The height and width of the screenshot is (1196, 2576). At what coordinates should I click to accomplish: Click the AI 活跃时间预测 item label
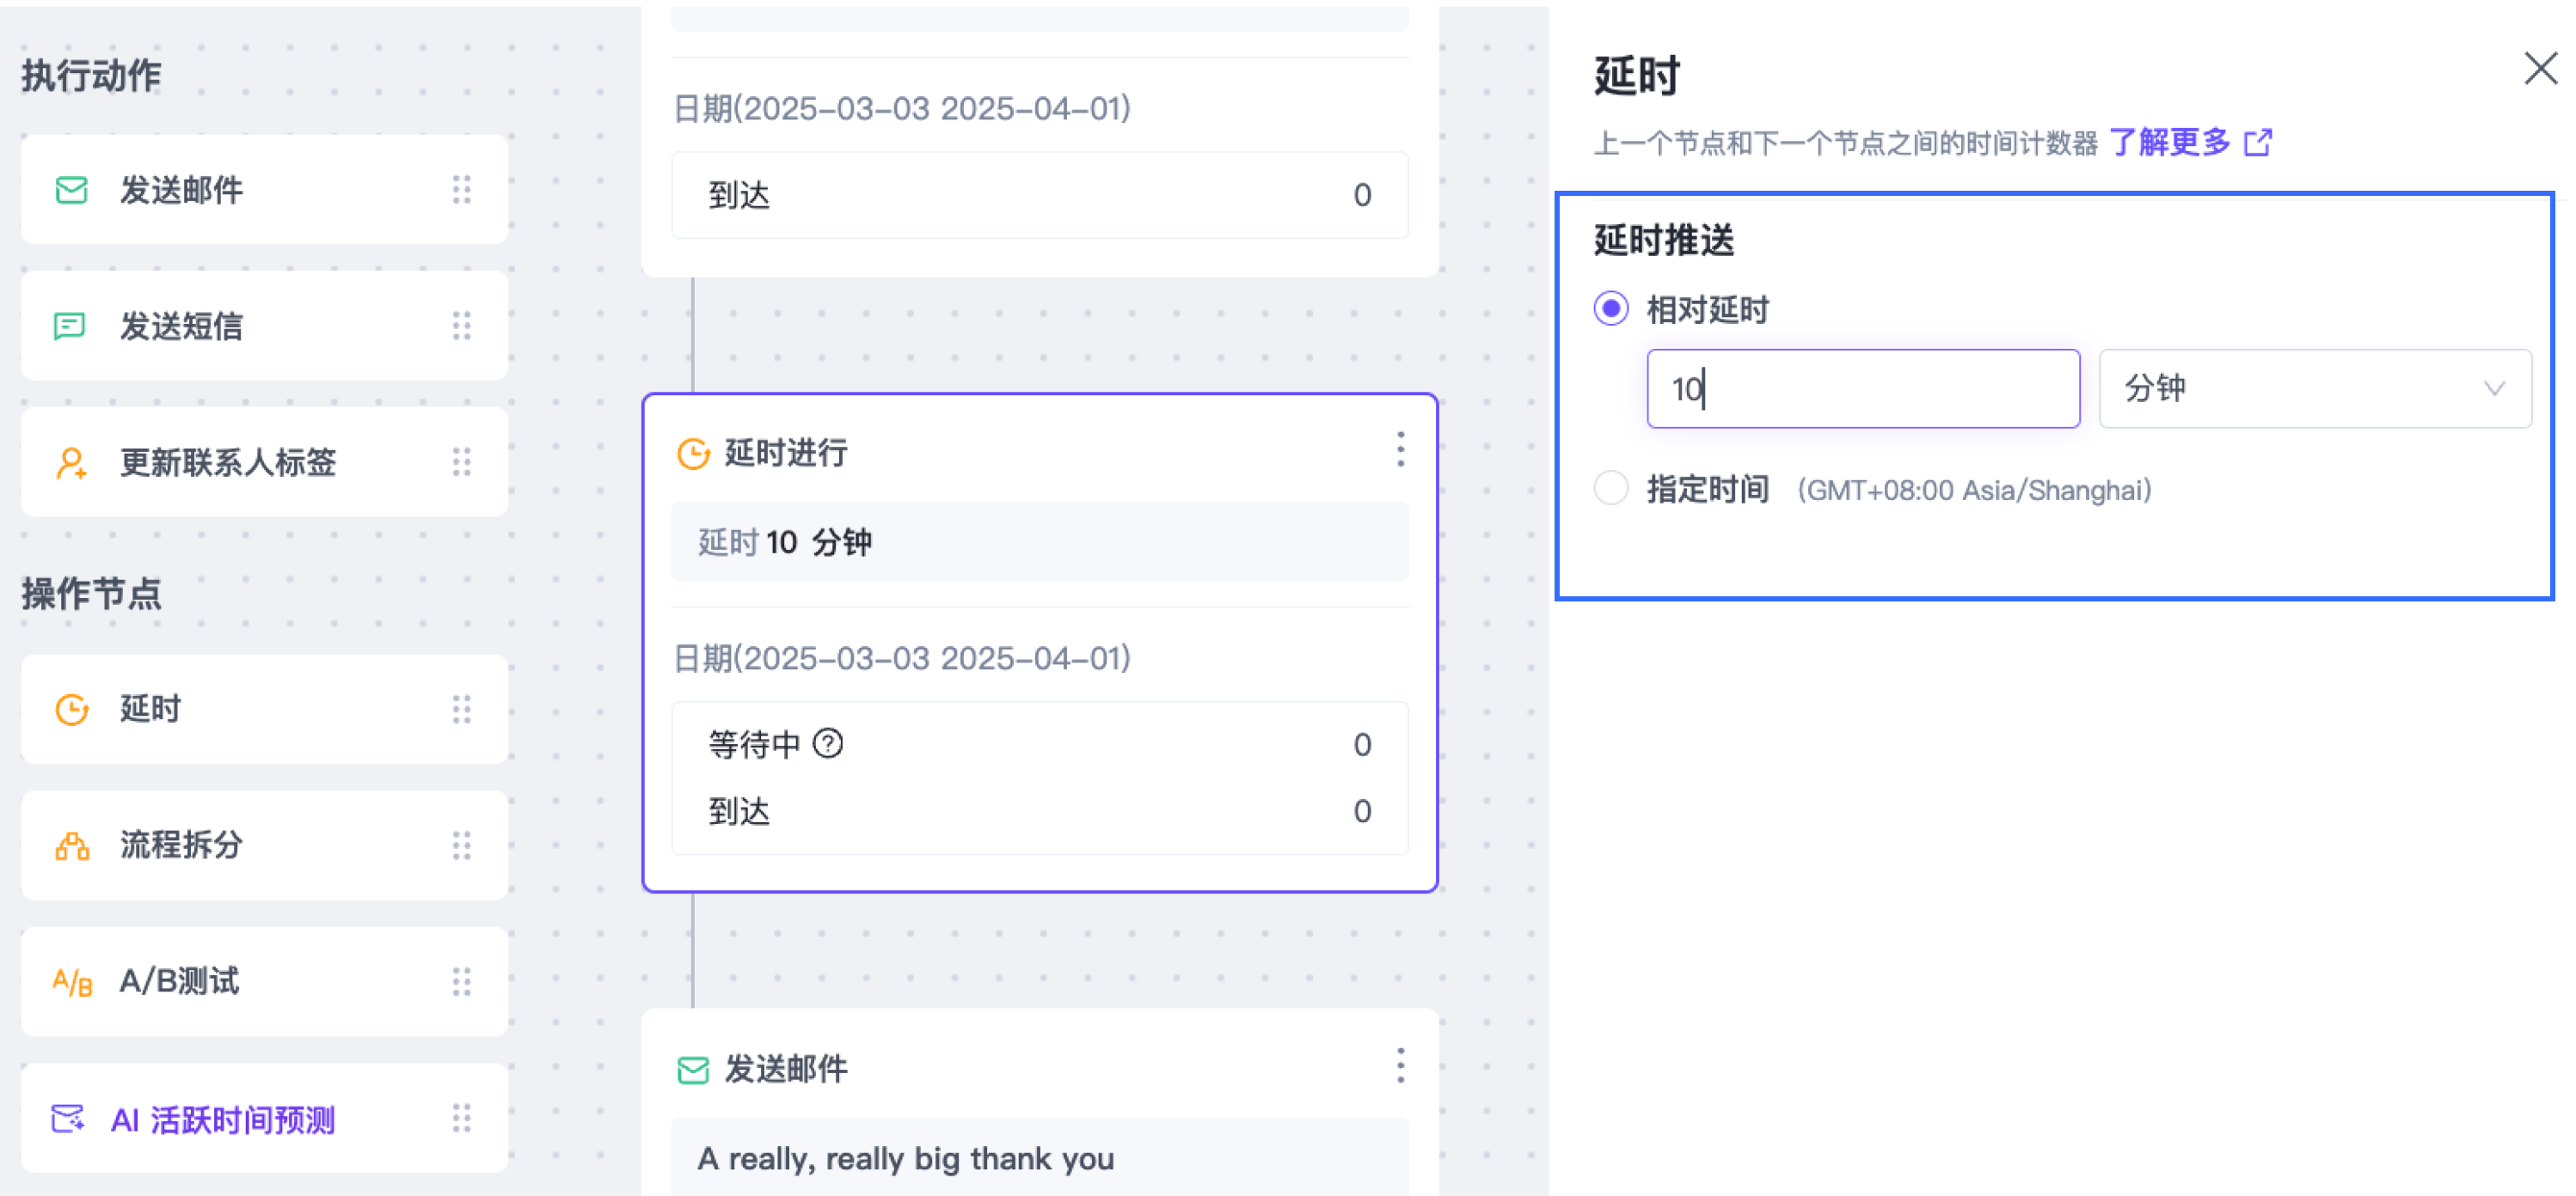(x=223, y=1119)
